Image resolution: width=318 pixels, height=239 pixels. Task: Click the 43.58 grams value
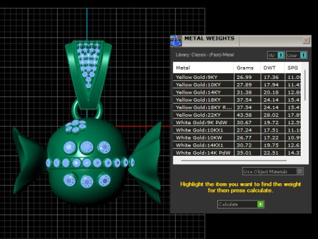coord(244,115)
